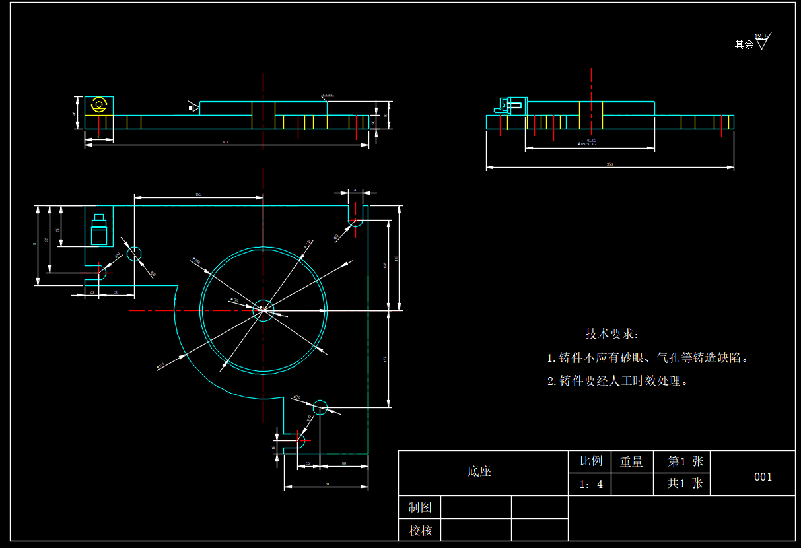Click the surface roughness symbol beside 其余
Screen dimensions: 801x548
tap(763, 43)
